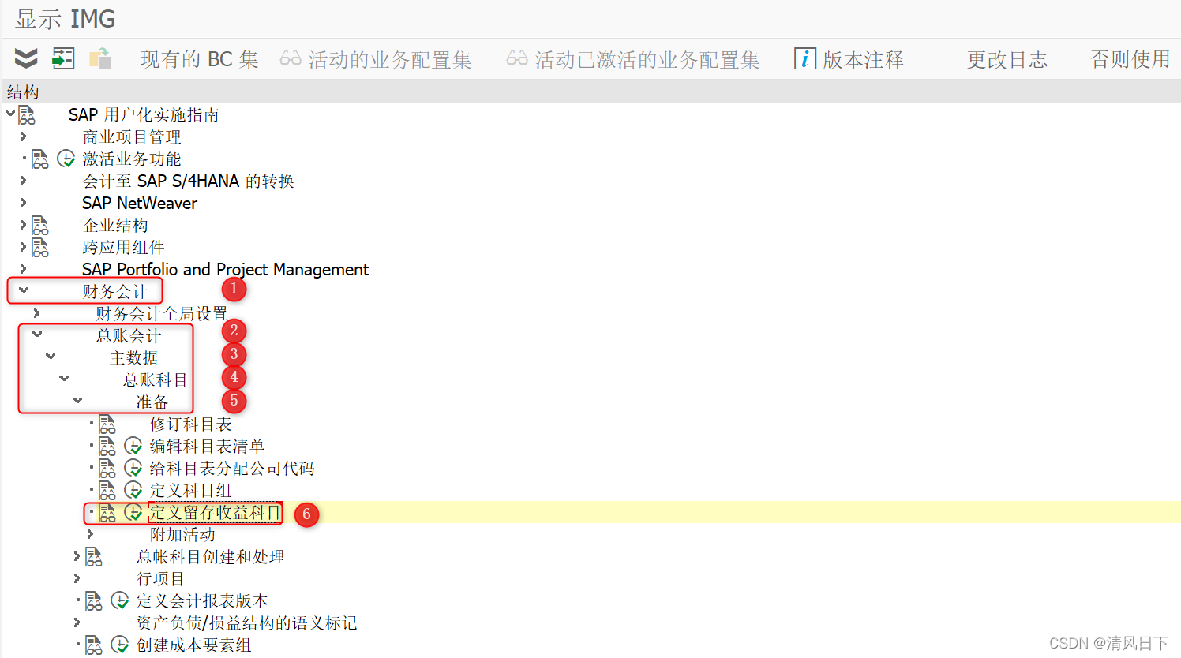Execute activity icon for 给科目表分配公司代码
1181x658 pixels.
tap(132, 468)
